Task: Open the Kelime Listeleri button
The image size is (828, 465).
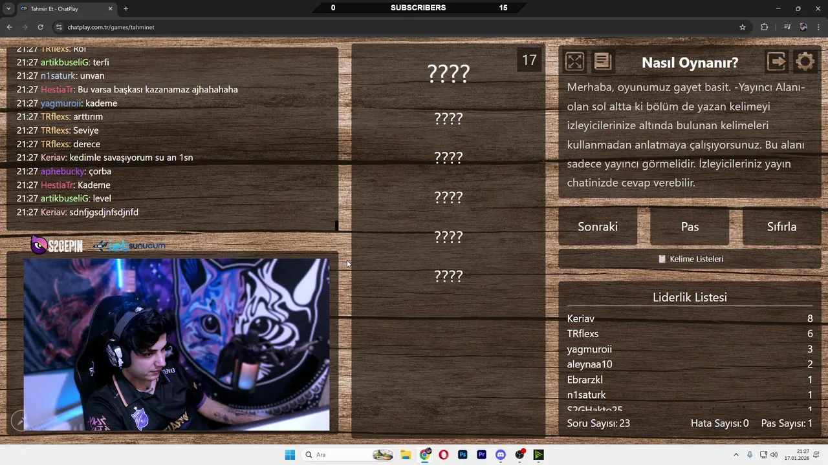Action: (x=690, y=259)
